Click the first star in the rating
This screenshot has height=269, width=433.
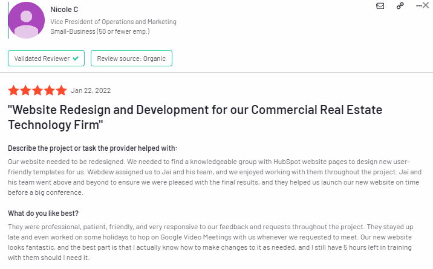tap(13, 91)
